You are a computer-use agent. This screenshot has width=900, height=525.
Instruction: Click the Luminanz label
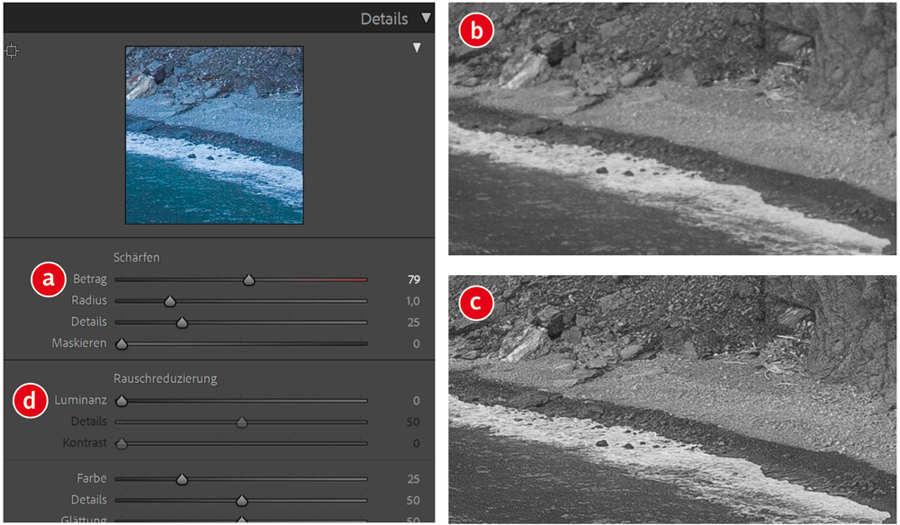pyautogui.click(x=80, y=400)
